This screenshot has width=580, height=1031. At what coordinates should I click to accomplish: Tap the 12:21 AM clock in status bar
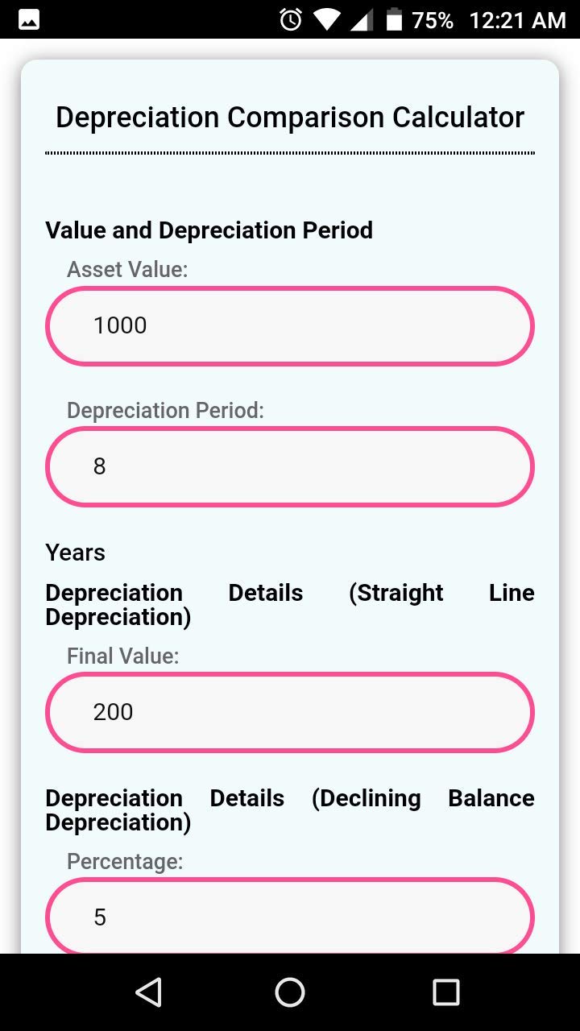pyautogui.click(x=517, y=20)
